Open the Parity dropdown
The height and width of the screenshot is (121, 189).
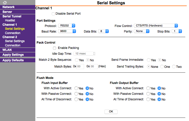[142, 31]
